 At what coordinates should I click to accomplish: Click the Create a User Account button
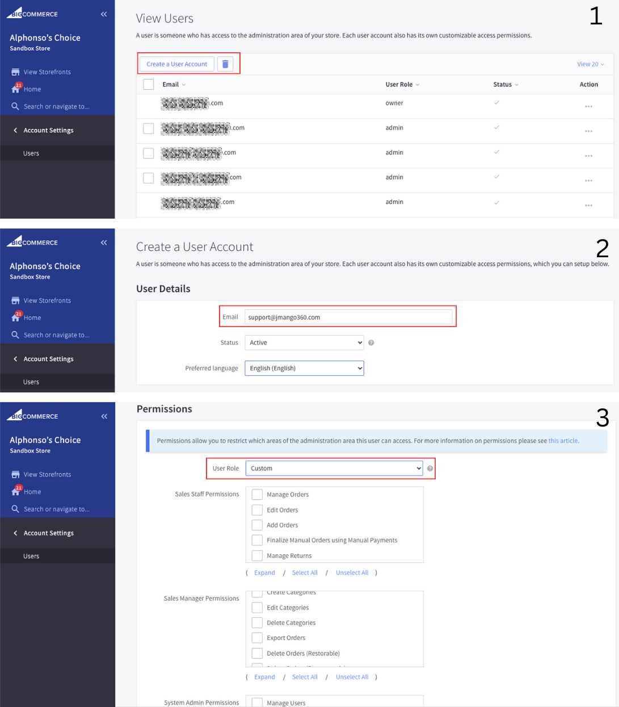(x=177, y=64)
